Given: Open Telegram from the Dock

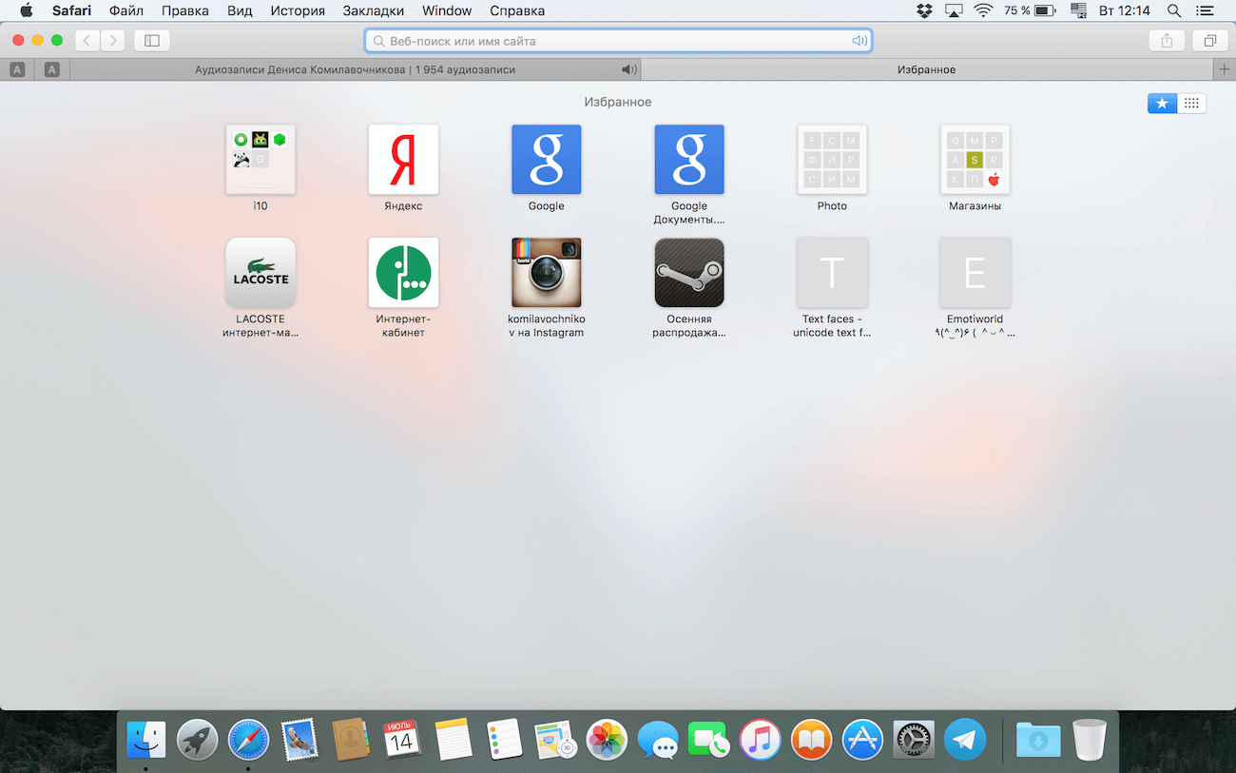Looking at the screenshot, I should (965, 739).
